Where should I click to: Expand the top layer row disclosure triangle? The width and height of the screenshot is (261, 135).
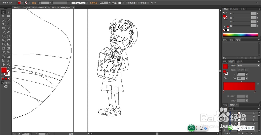235,113
